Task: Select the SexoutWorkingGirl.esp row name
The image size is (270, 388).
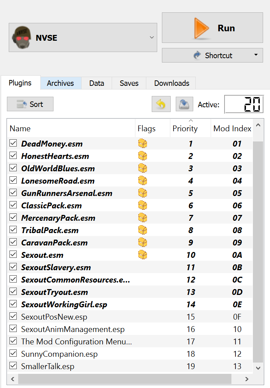Action: [64, 304]
